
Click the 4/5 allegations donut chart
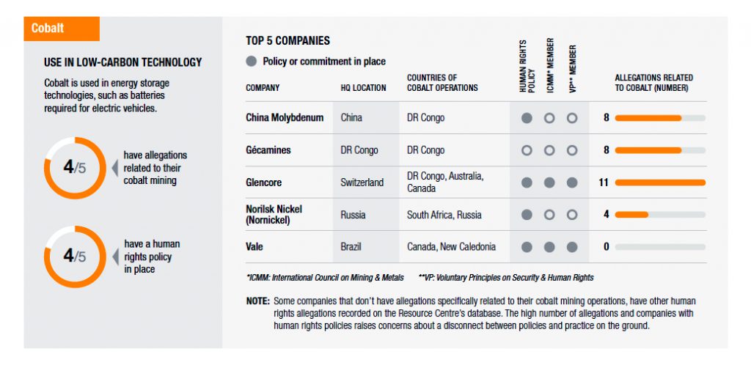coord(75,168)
